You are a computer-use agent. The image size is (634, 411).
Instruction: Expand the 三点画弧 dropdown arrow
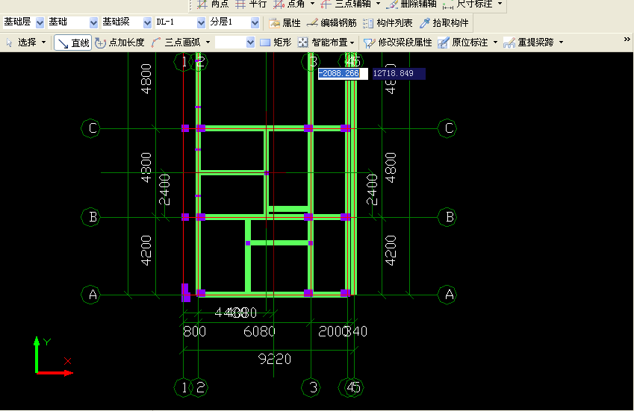click(x=208, y=43)
